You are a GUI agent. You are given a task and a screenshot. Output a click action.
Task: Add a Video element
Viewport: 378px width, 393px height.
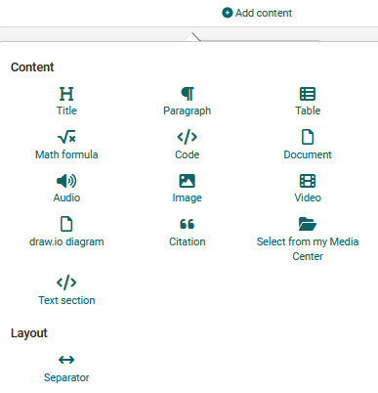308,189
